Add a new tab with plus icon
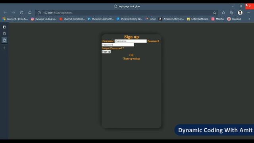Image resolution: width=254 pixels, height=143 pixels. 4,48
